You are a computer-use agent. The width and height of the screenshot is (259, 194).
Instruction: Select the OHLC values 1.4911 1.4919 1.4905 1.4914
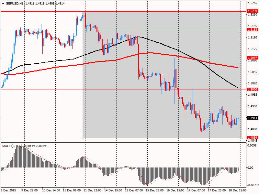[45, 4]
